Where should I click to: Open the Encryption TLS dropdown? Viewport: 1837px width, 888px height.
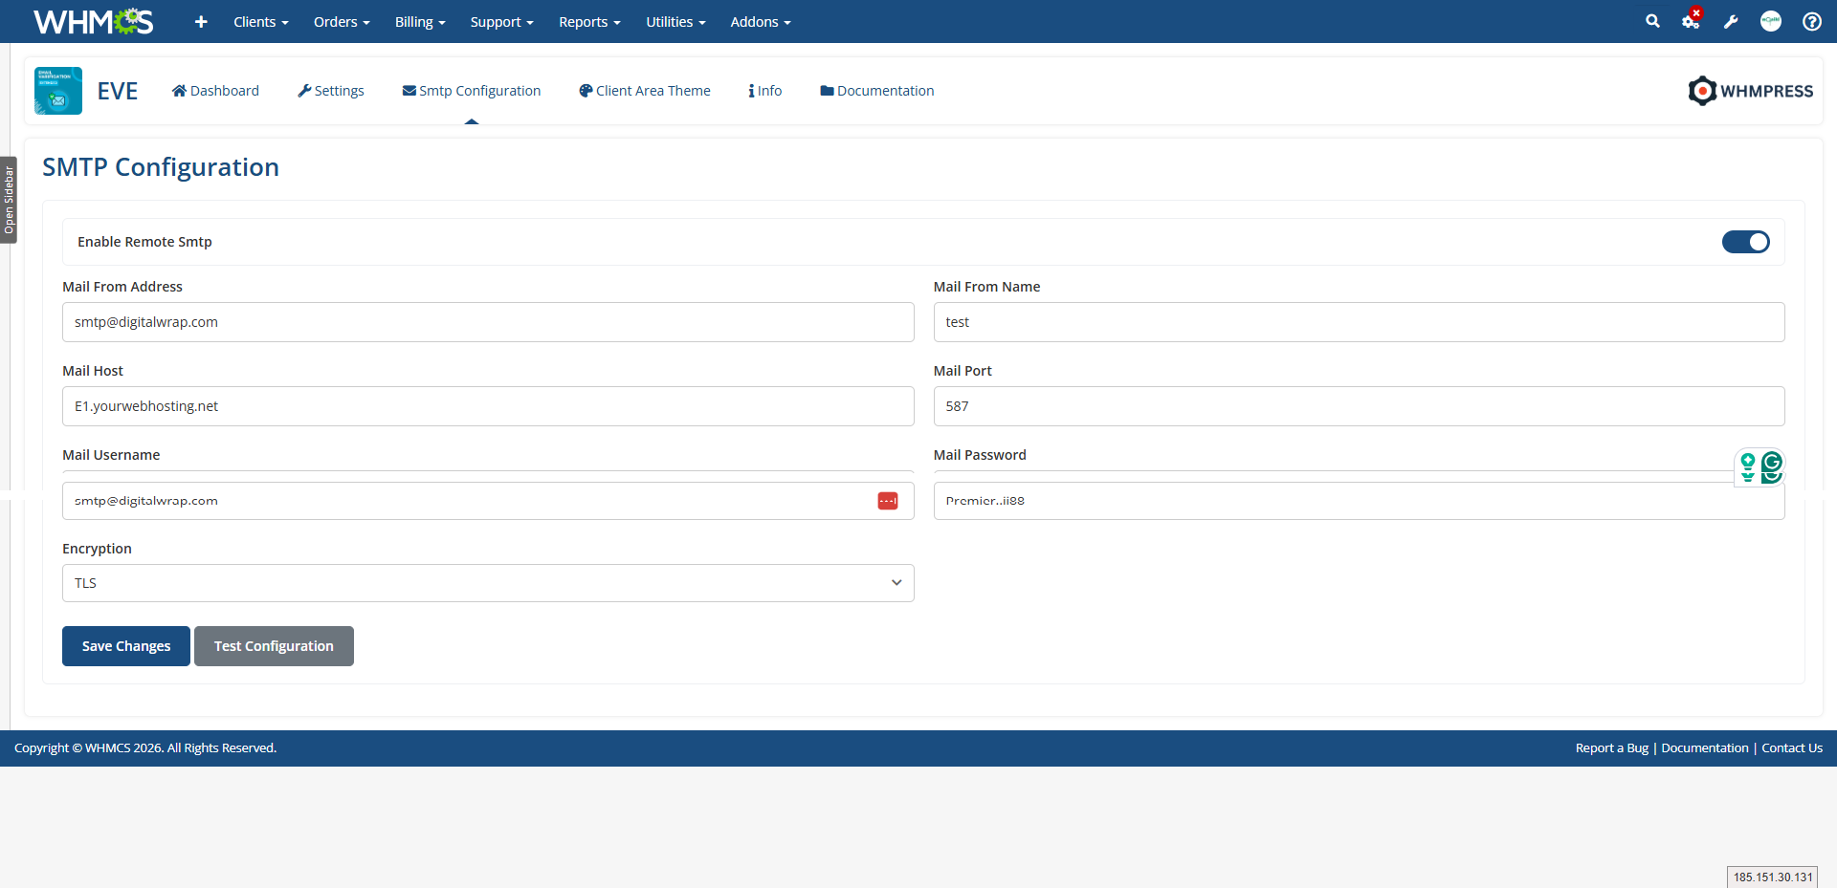(x=488, y=583)
